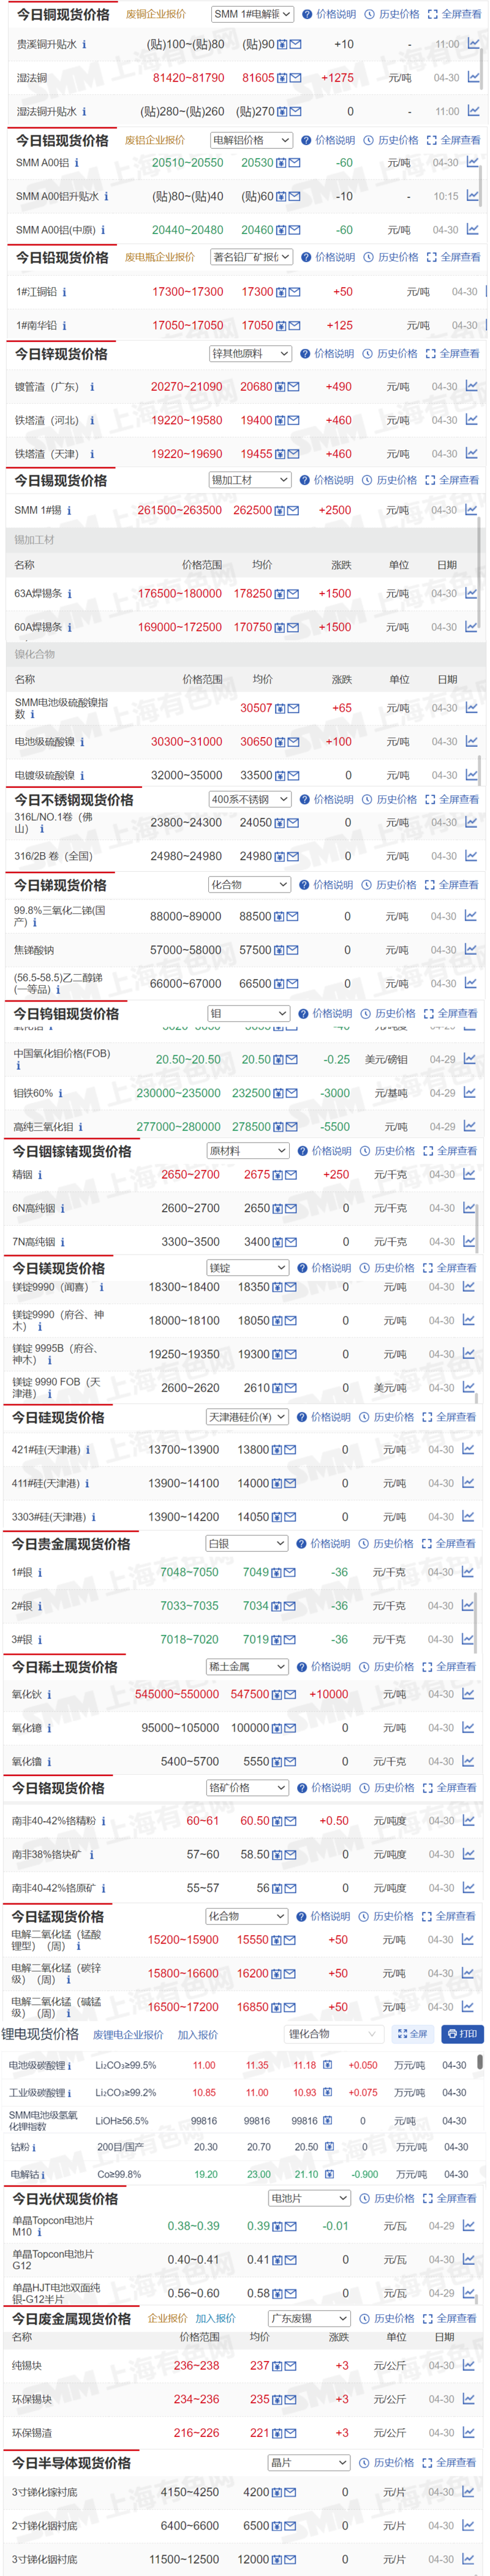Click the scrollbar beside the lithium price table
The width and height of the screenshot is (490, 2576).
(x=481, y=2062)
